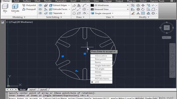177x99 pixels.
Task: Click the Slice icon left of Extract Edges
Action: (x=46, y=5)
